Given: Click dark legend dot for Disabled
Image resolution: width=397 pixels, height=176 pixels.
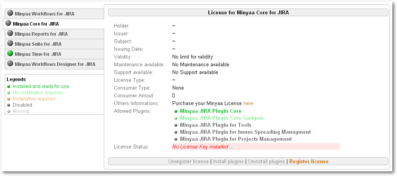Looking at the screenshot, I should pyautogui.click(x=9, y=105).
